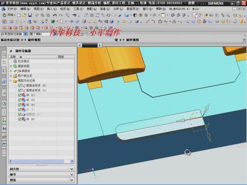Open the History clock icon in sidebar
Screen dimensions: 247x185
tap(4, 104)
